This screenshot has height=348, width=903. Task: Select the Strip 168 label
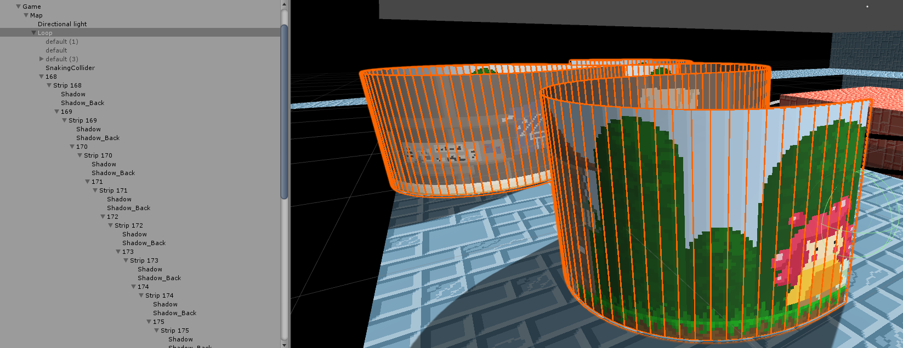coord(67,85)
